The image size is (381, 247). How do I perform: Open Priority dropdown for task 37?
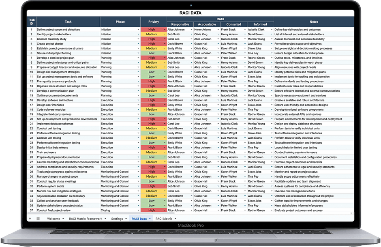165,210
